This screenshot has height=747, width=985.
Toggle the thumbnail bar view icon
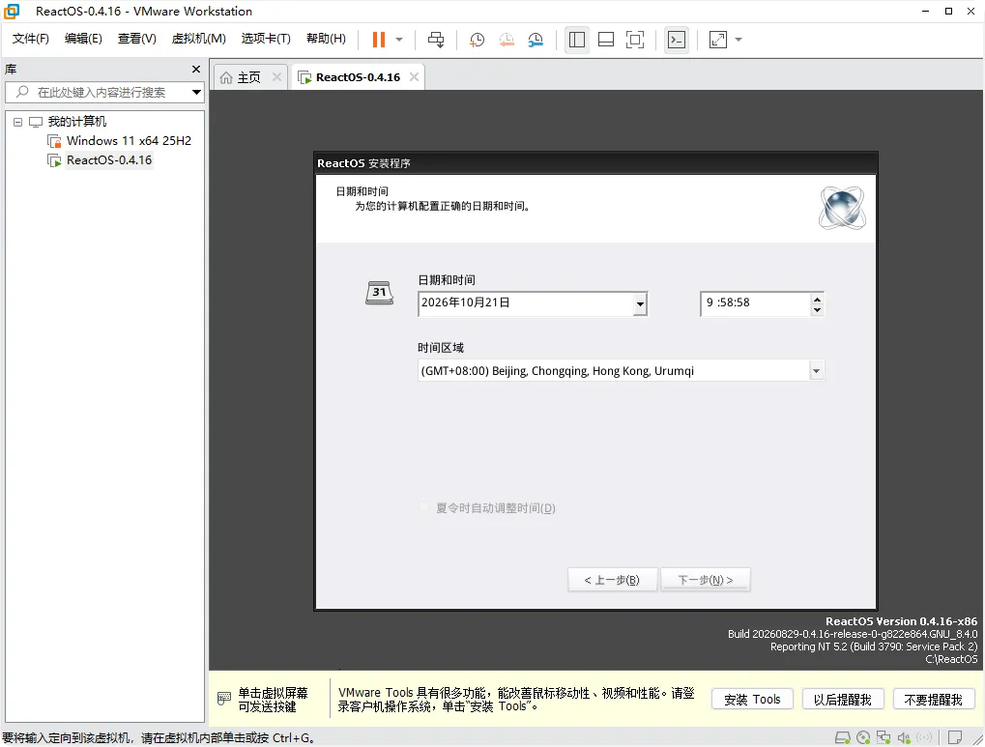tap(605, 40)
